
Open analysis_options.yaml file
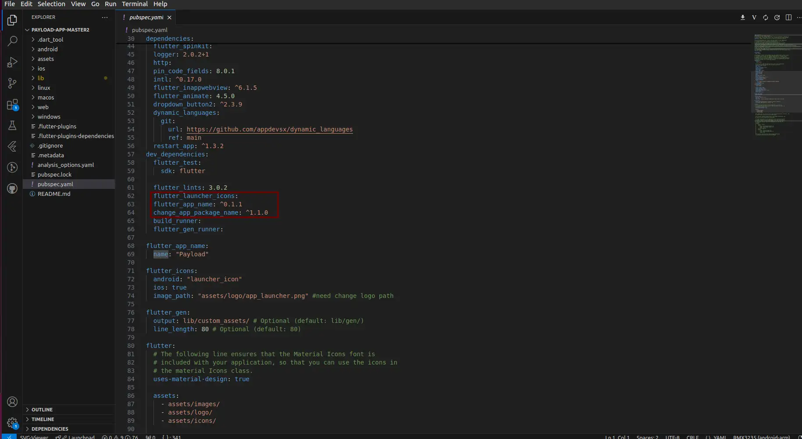tap(69, 165)
